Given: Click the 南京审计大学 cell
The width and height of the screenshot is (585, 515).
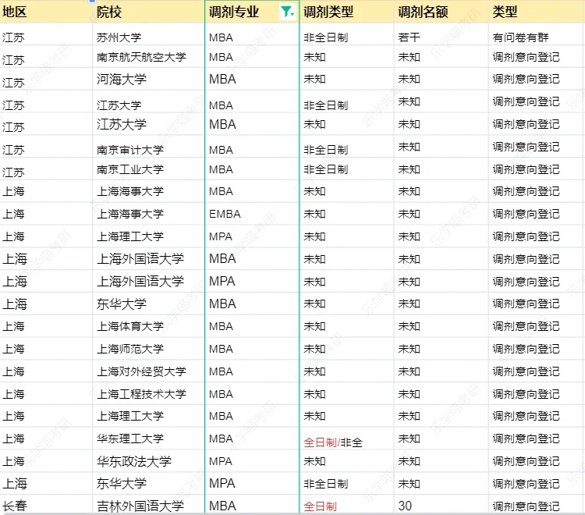Looking at the screenshot, I should click(130, 150).
